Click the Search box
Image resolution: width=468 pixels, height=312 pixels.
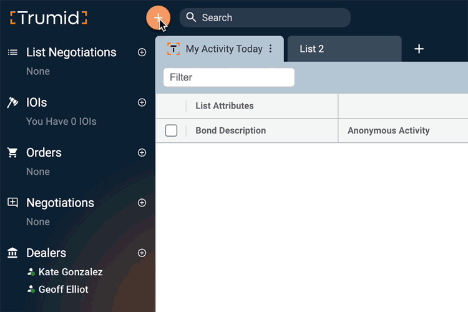pos(265,17)
